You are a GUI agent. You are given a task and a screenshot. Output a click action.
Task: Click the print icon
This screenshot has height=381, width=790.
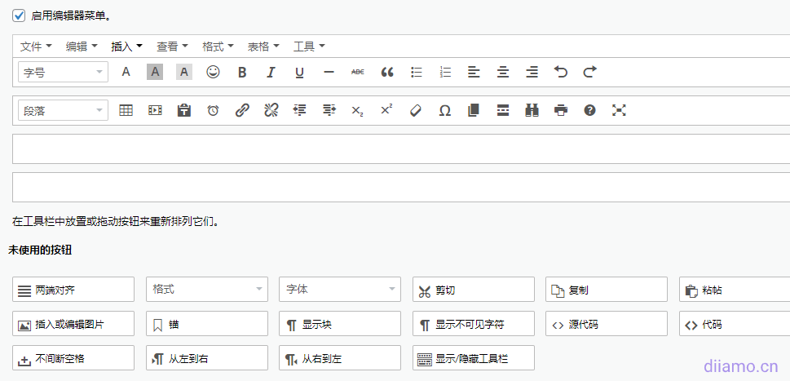click(x=561, y=110)
